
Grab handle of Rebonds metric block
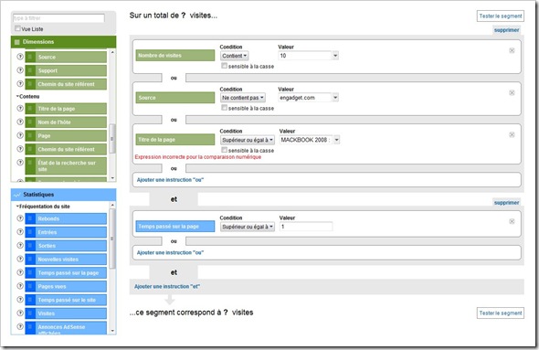coord(30,218)
